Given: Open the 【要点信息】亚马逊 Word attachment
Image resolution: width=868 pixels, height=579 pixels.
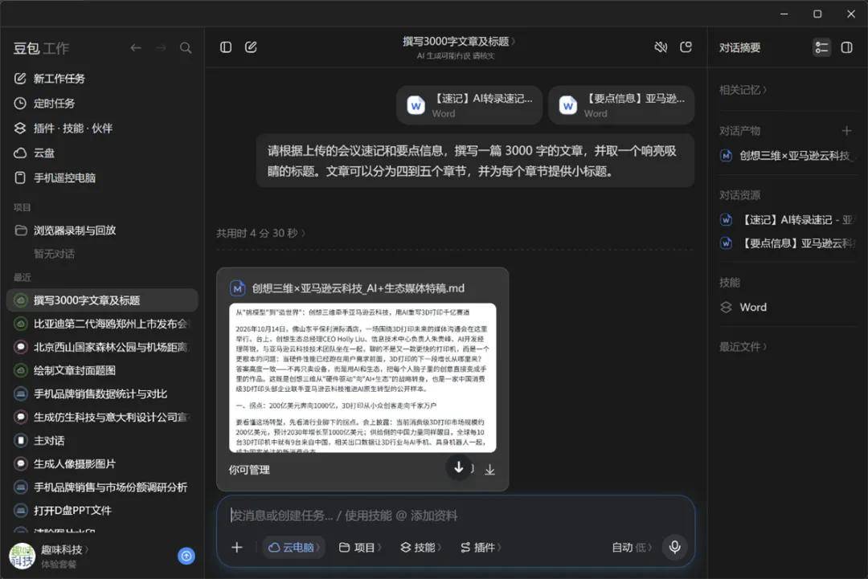Looking at the screenshot, I should pos(621,105).
